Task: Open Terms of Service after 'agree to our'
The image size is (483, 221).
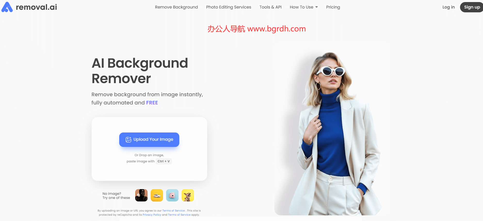Action: point(173,210)
